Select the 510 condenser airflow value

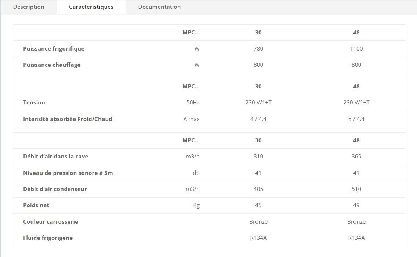[356, 189]
